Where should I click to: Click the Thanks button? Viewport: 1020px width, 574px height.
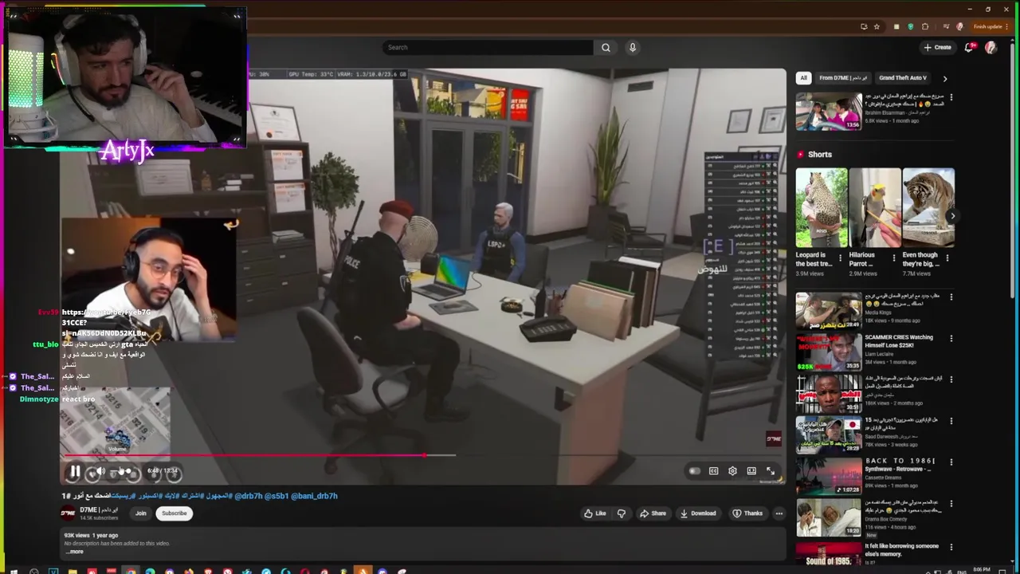pos(747,513)
